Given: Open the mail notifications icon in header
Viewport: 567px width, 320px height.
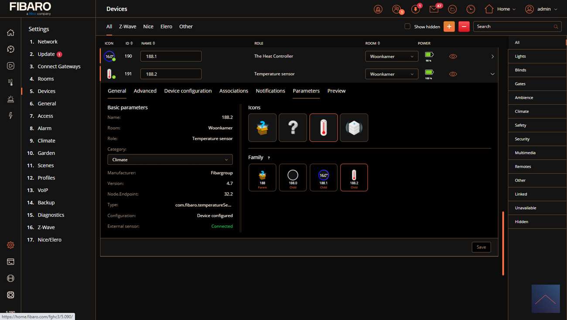Looking at the screenshot, I should pyautogui.click(x=434, y=9).
